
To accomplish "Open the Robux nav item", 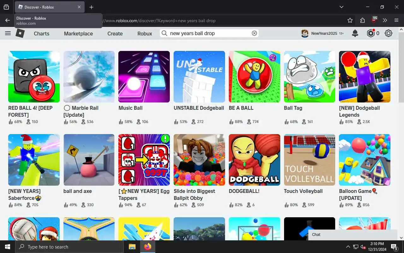I will pos(145,33).
